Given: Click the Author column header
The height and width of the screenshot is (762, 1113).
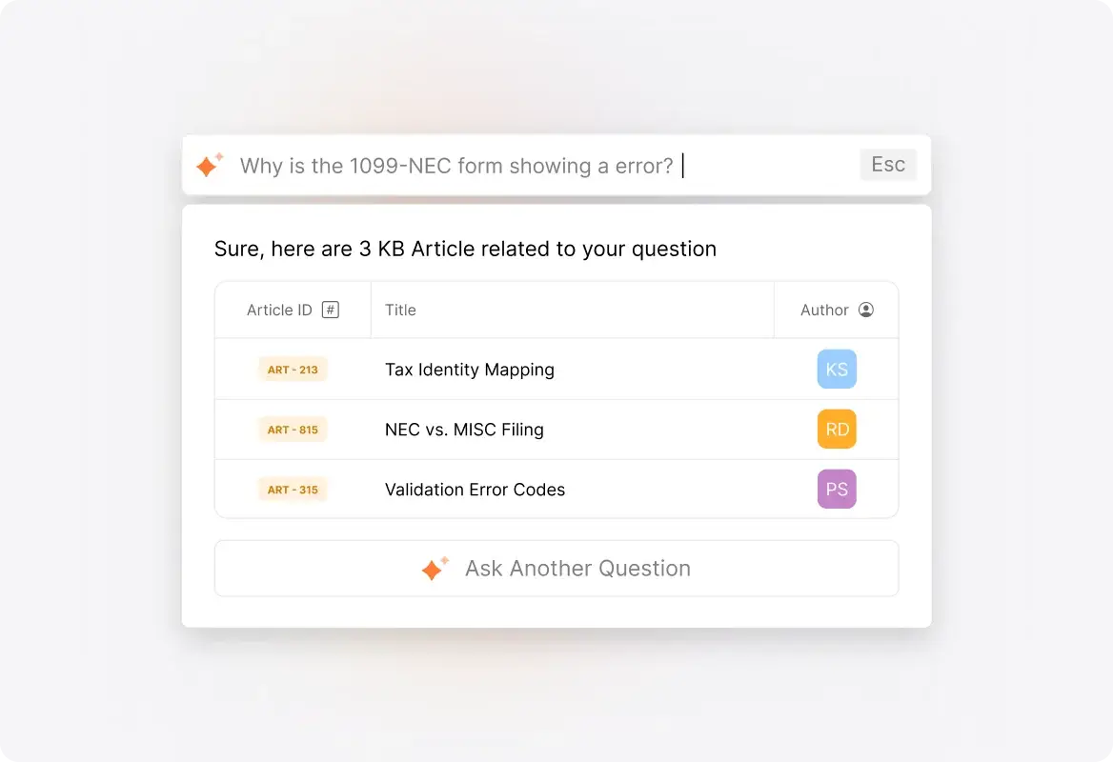Looking at the screenshot, I should tap(837, 311).
